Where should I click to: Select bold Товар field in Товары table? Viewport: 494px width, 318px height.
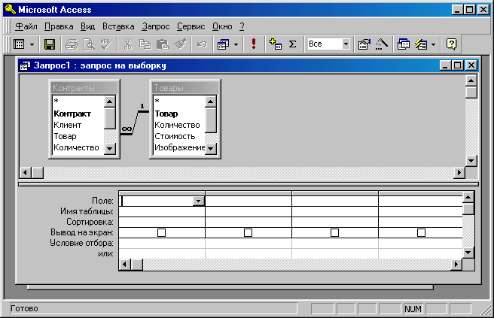(x=166, y=114)
